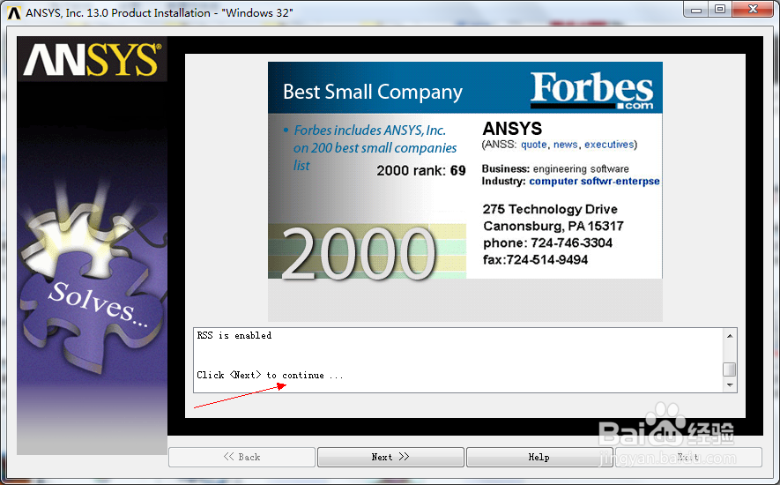The height and width of the screenshot is (485, 780).
Task: Click 'Click <Next> to continue ...' text
Action: click(270, 375)
